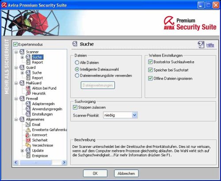221x181 pixels.
Task: Click the Report icon under Guard
Action: point(28,78)
